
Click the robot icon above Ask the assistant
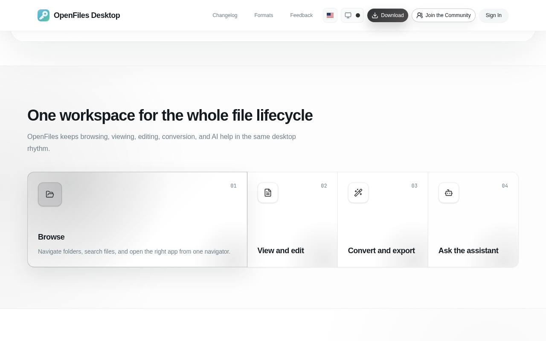point(449,193)
